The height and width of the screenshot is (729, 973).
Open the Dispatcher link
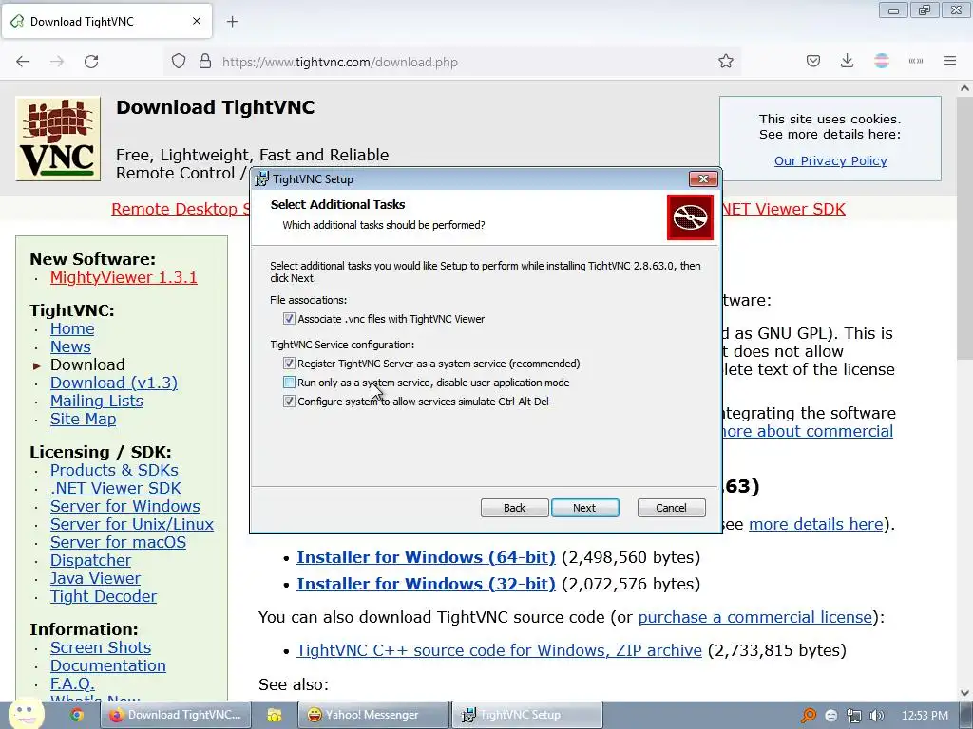point(90,560)
